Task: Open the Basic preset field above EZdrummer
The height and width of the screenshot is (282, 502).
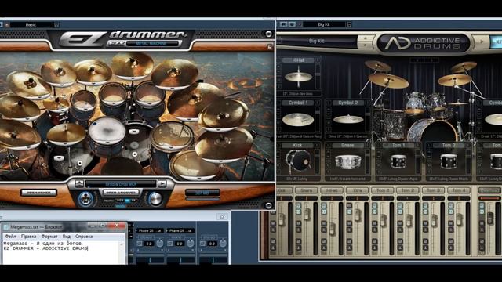Action: pyautogui.click(x=31, y=24)
